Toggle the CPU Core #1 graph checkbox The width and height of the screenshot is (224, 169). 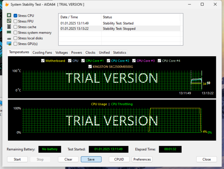83,61
